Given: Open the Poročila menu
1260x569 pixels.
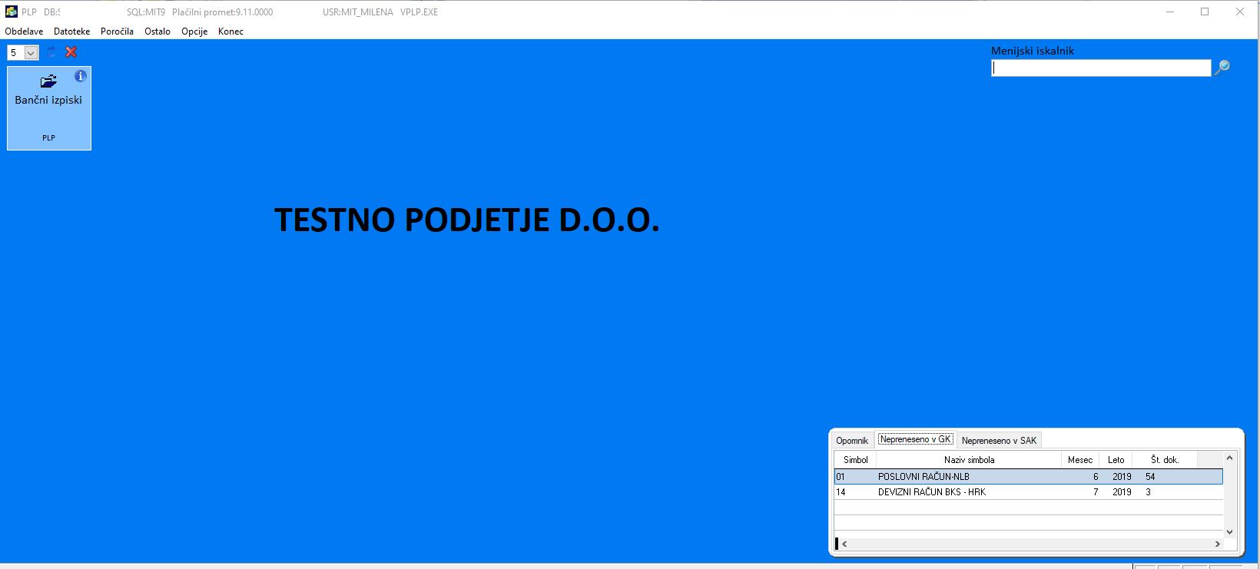Looking at the screenshot, I should tap(117, 31).
